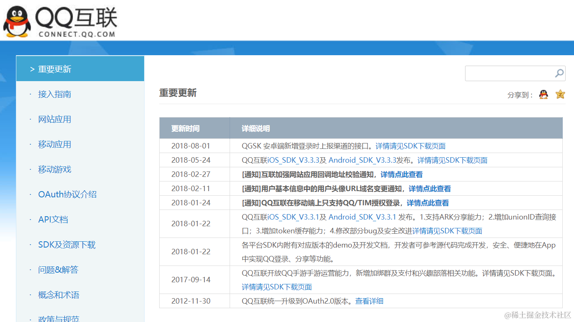
Task: Open 重要更新 in the sidebar
Action: (x=80, y=69)
